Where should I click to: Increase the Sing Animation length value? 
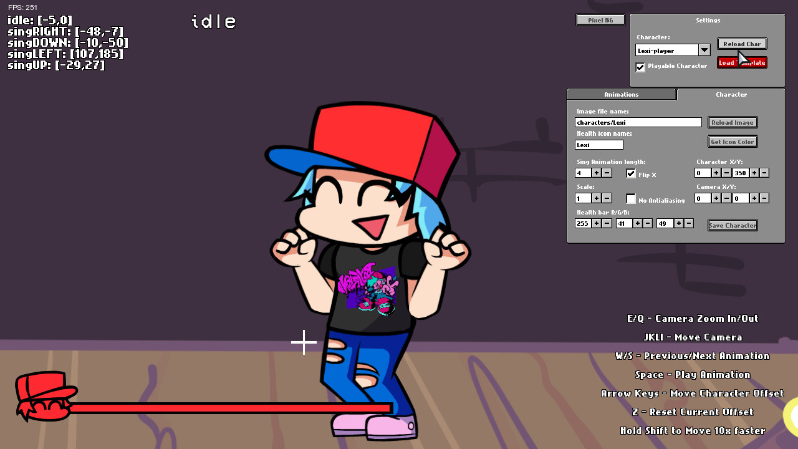tap(597, 173)
